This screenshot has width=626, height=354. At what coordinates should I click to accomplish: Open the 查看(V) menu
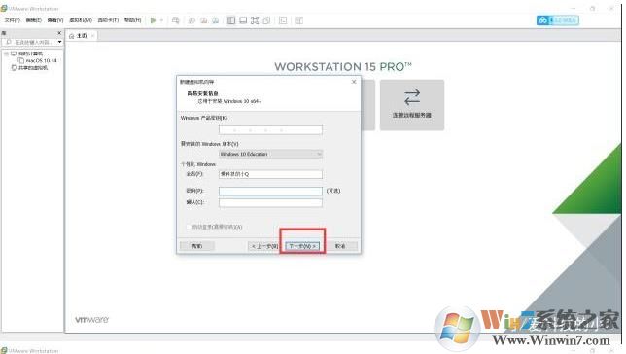point(55,20)
